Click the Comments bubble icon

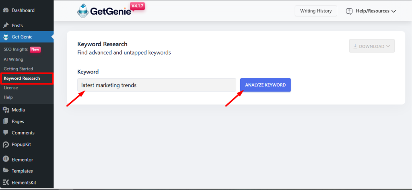click(x=6, y=133)
